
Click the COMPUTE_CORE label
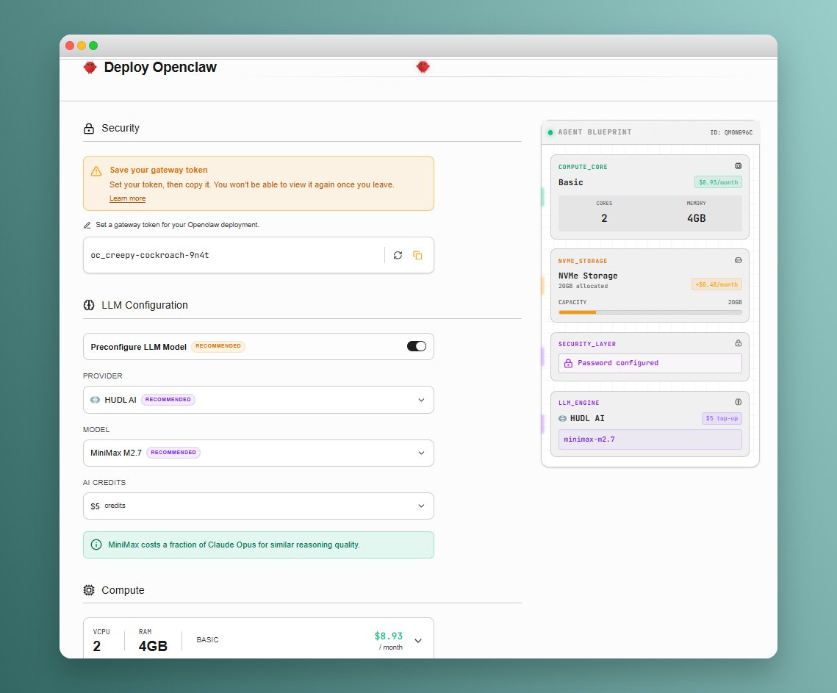pyautogui.click(x=583, y=167)
